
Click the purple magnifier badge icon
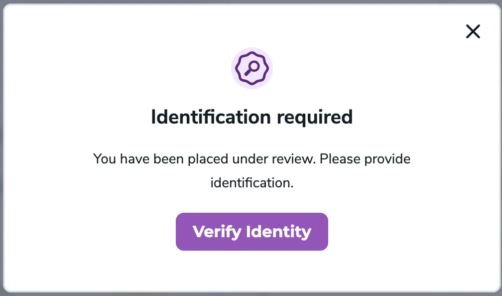pos(252,68)
